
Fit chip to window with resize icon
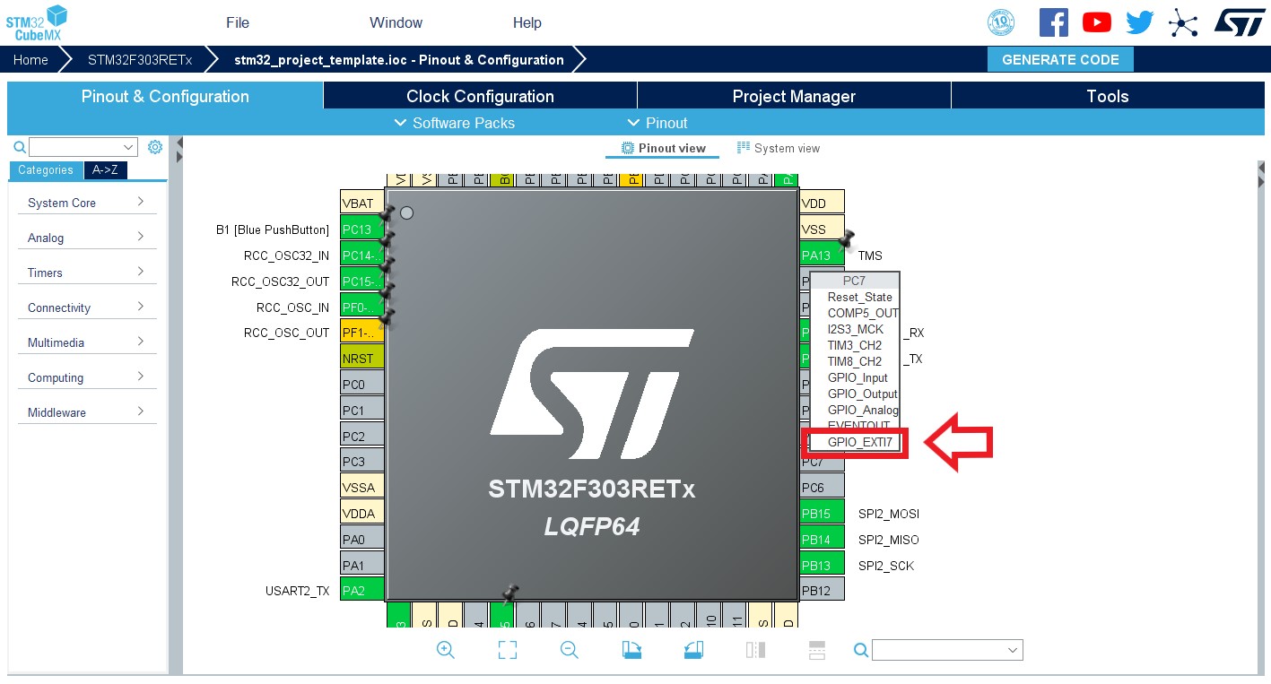click(x=508, y=650)
